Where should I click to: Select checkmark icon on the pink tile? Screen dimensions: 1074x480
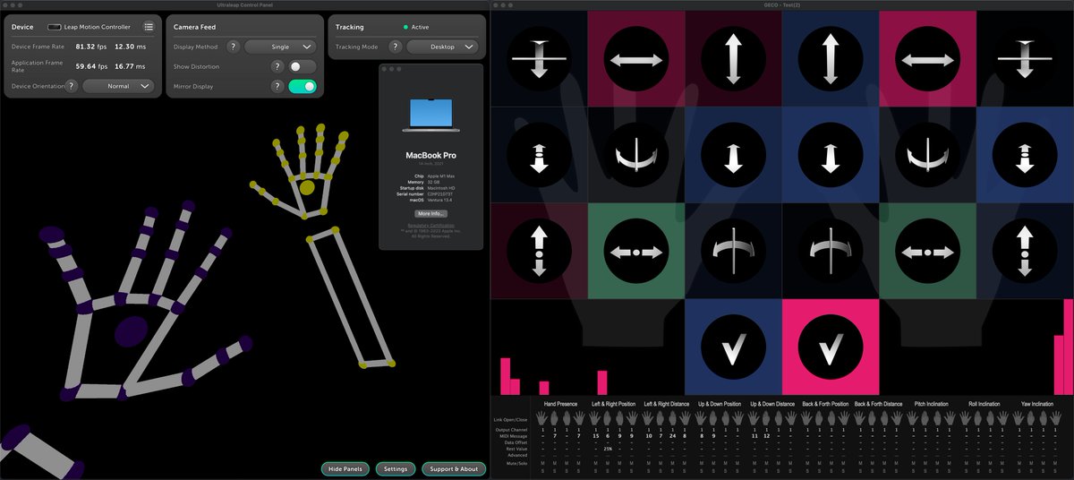click(x=831, y=347)
